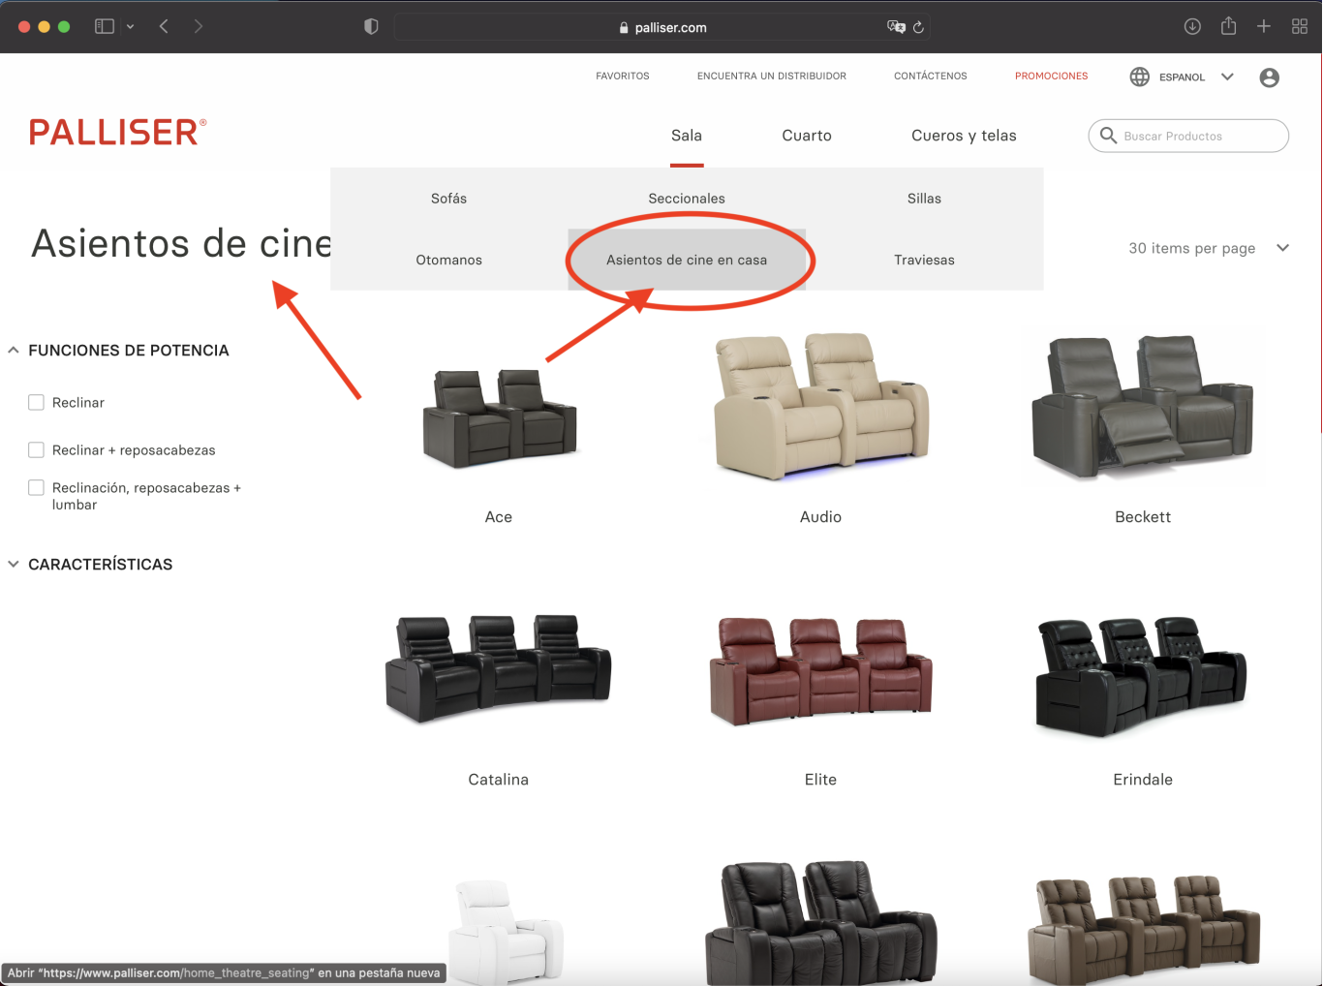Viewport: 1323px width, 986px height.
Task: Select the Cueros y telas menu tab
Action: (964, 136)
